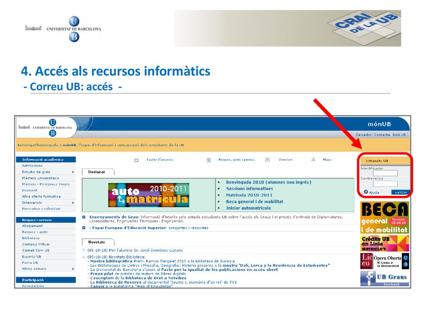Expand the Intercanvis submenu arrow

[x=73, y=203]
